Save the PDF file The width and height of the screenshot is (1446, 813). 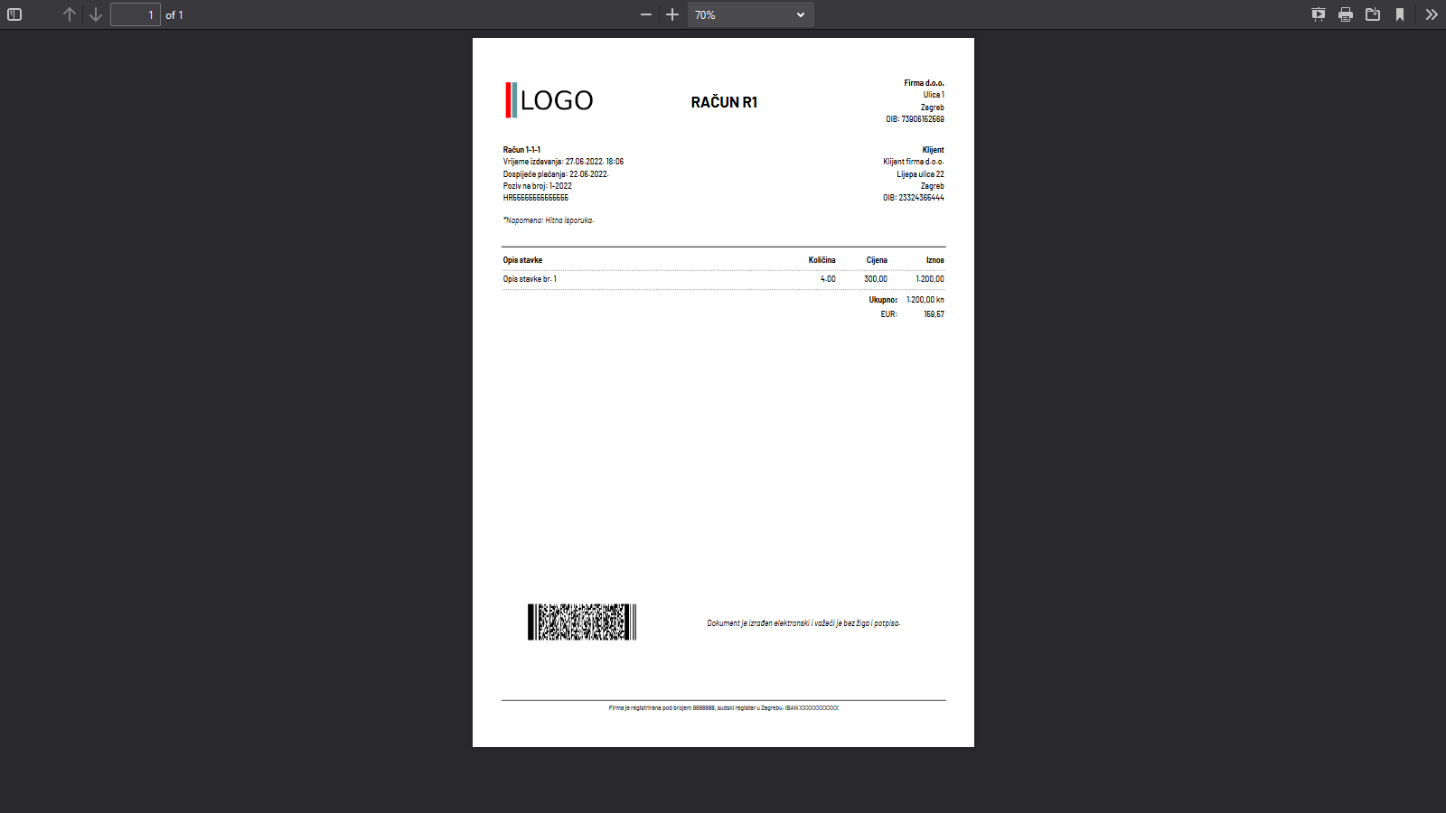(1373, 14)
